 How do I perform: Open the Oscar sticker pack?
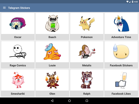tap(18, 26)
